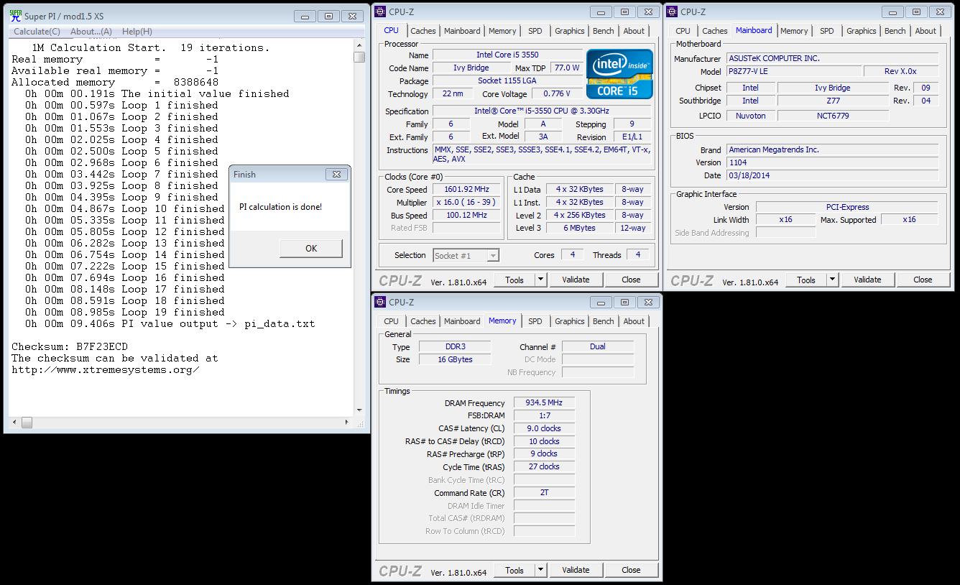The height and width of the screenshot is (585, 960).
Task: Open About menu in Super PI
Action: [91, 32]
